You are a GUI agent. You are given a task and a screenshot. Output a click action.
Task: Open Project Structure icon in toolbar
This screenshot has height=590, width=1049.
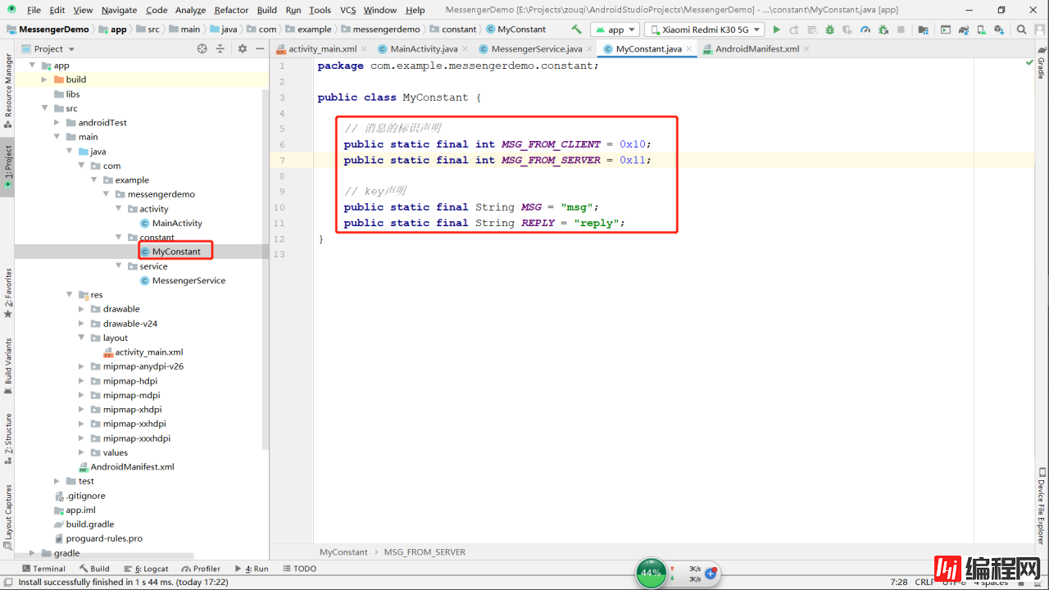924,29
